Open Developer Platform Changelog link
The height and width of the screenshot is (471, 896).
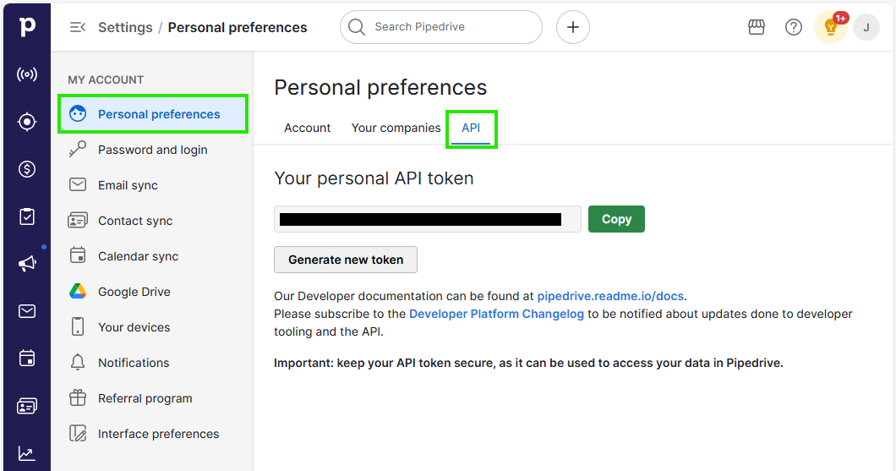point(496,314)
